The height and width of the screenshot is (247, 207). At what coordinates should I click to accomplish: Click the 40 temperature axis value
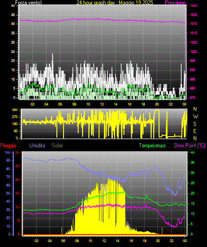coord(192,152)
